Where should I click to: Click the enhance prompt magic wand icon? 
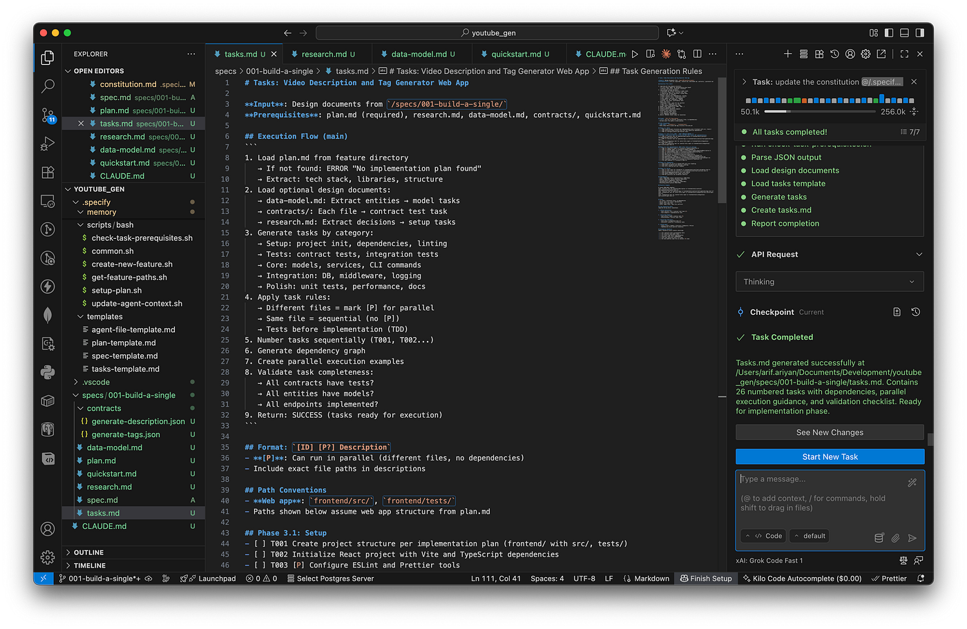coord(912,483)
